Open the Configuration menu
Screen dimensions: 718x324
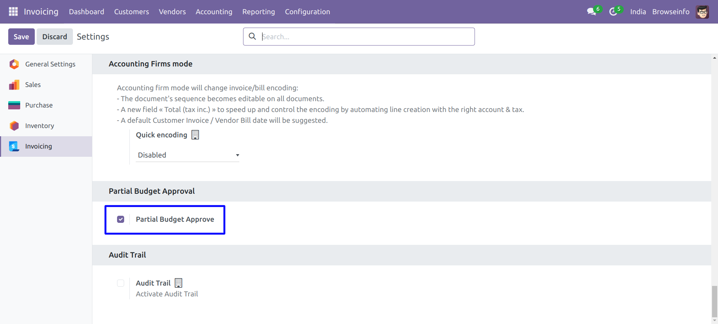(x=307, y=12)
